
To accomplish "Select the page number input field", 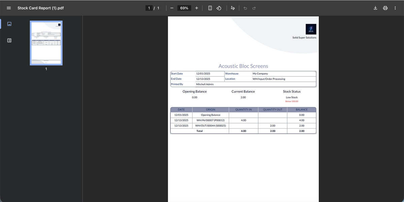I will (x=148, y=8).
